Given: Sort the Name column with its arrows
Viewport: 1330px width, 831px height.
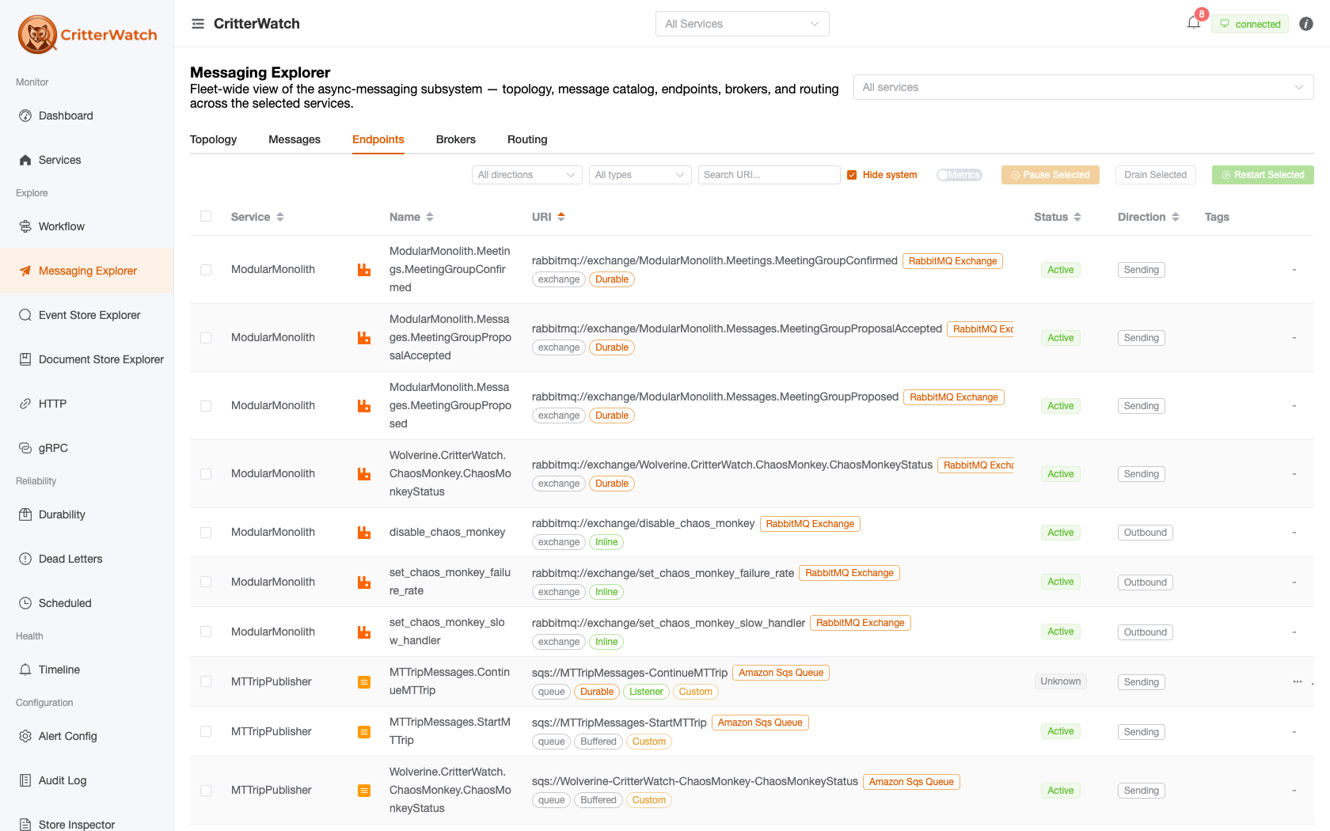Looking at the screenshot, I should click(430, 217).
